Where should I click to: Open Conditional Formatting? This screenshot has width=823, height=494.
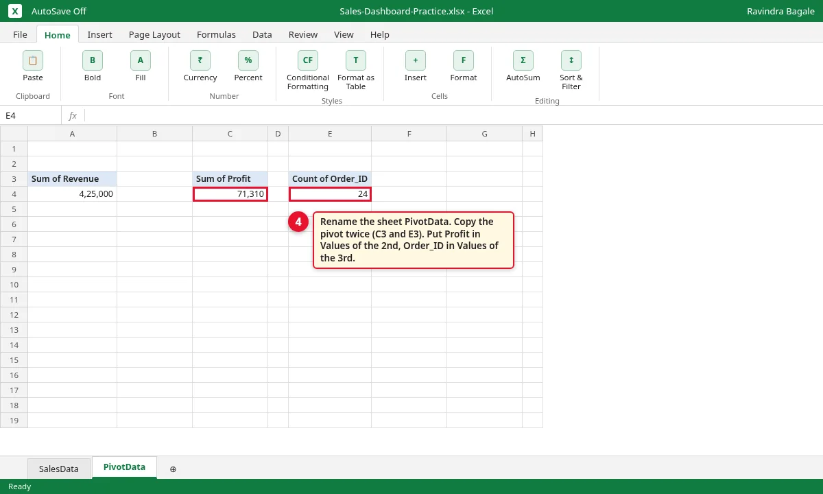pyautogui.click(x=308, y=60)
